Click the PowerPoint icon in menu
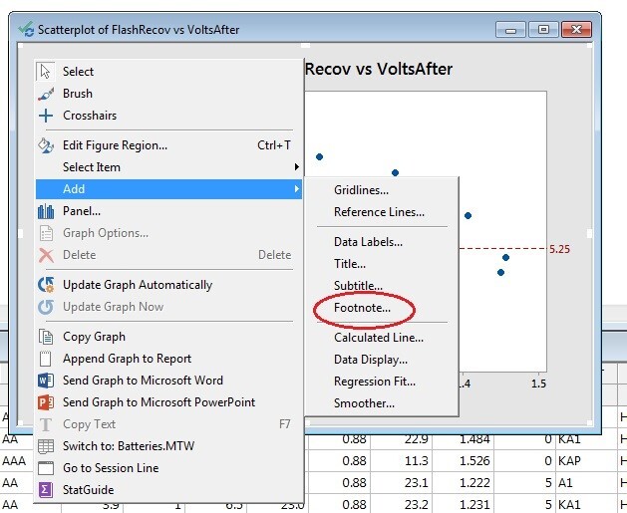Screen dimensions: 627x513 point(45,402)
